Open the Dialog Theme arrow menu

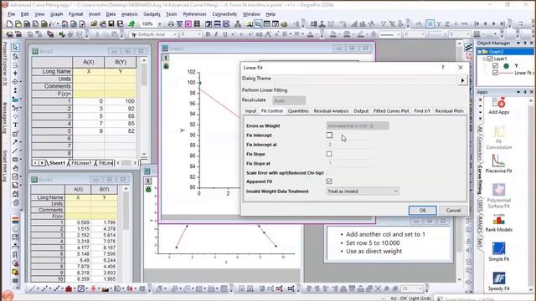tap(462, 80)
